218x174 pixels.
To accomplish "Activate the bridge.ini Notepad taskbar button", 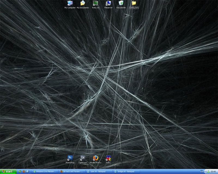I will pyautogui.click(x=127, y=172).
